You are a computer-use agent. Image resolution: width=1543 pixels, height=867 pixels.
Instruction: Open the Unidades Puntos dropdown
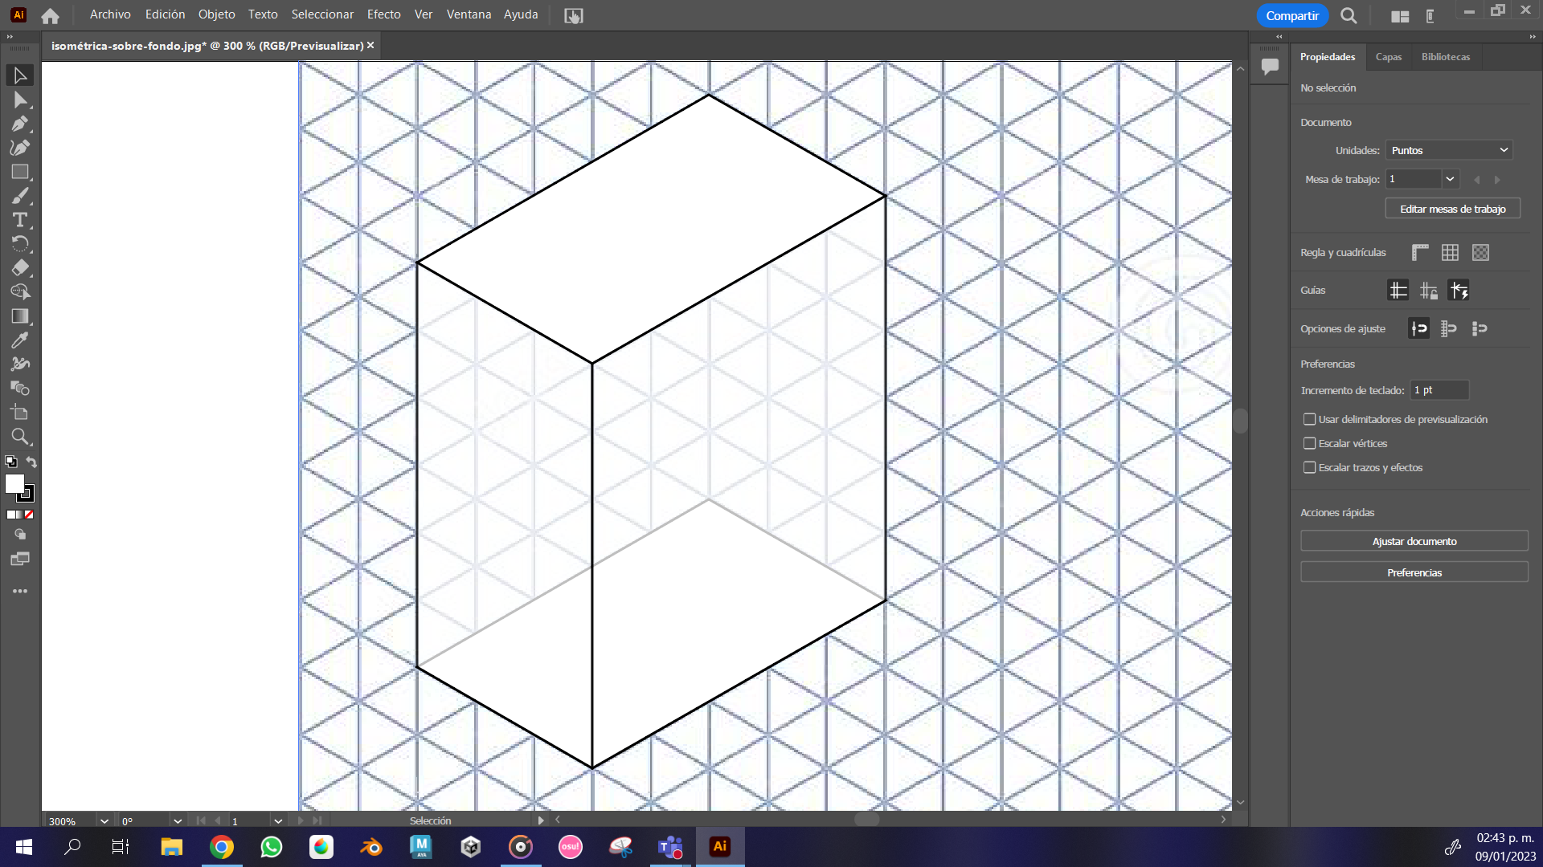coord(1449,150)
